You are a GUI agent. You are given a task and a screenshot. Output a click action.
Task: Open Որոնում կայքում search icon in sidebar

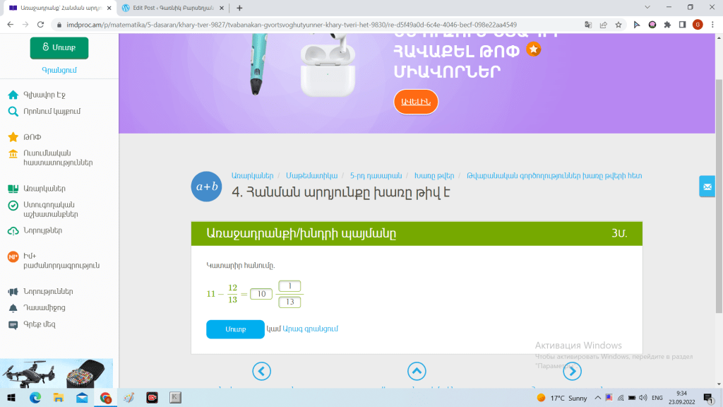coord(13,111)
